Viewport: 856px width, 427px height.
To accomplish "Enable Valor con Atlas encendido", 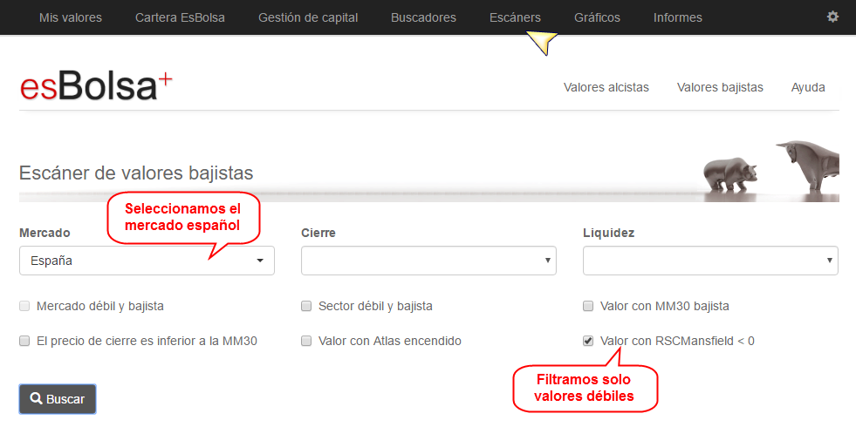I will [306, 342].
